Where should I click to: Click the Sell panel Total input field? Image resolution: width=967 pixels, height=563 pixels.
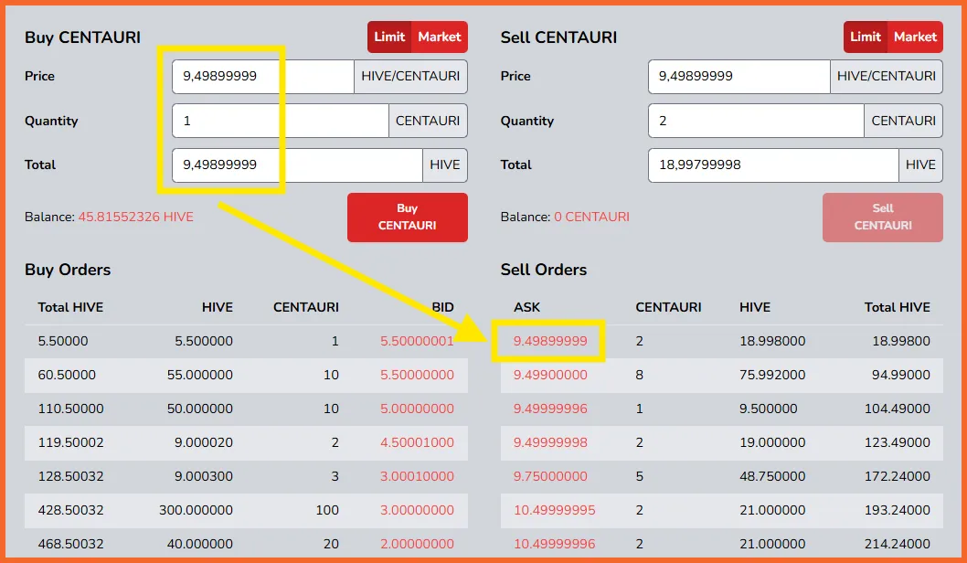(773, 165)
